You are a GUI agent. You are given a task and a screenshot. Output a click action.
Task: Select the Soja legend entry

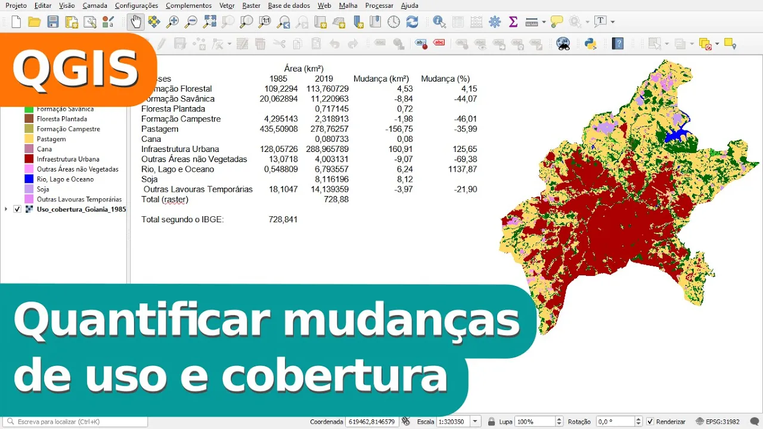43,189
